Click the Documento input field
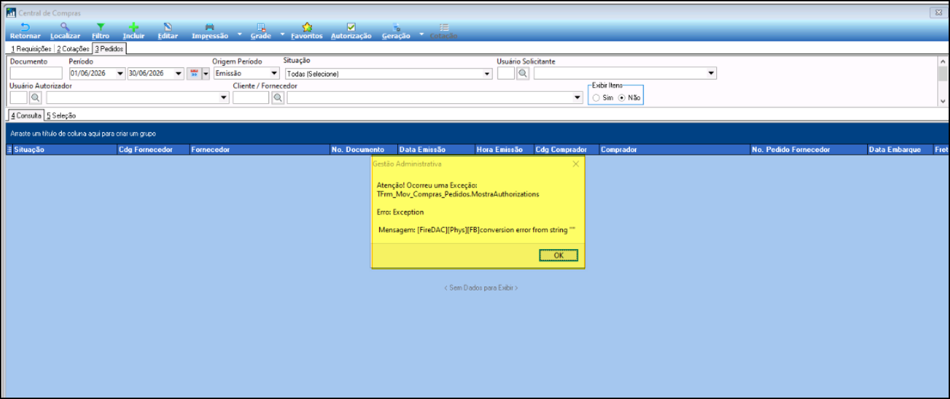Screen dimensions: 950x399 (x=36, y=73)
